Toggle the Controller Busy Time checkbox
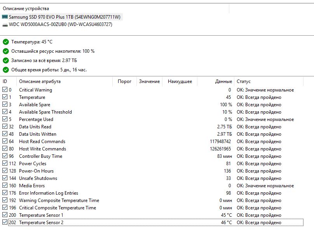Screen dimensions: 314x247 point(5,156)
